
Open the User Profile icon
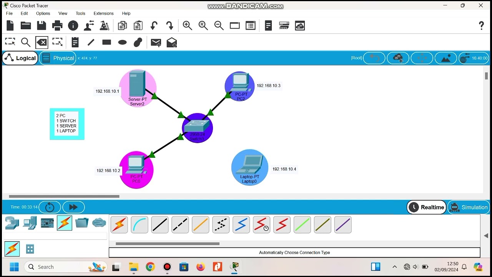click(x=89, y=26)
